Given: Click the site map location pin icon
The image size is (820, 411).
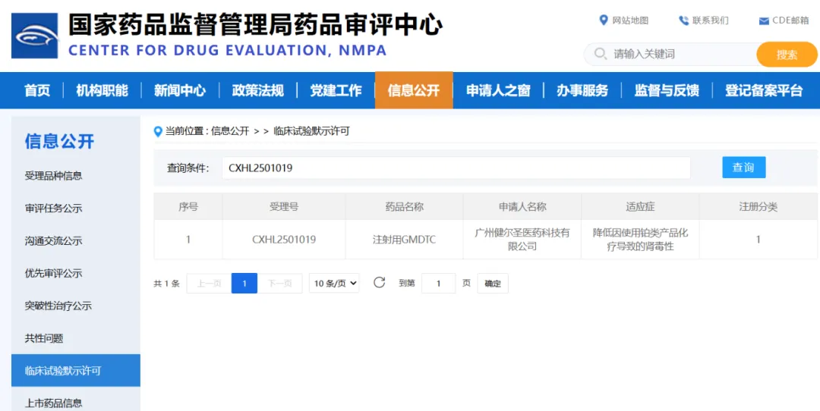Looking at the screenshot, I should pos(604,20).
